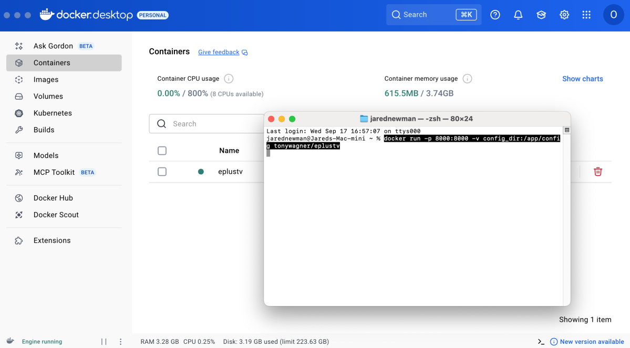
Task: Click the PERSONAL plan badge
Action: (153, 15)
